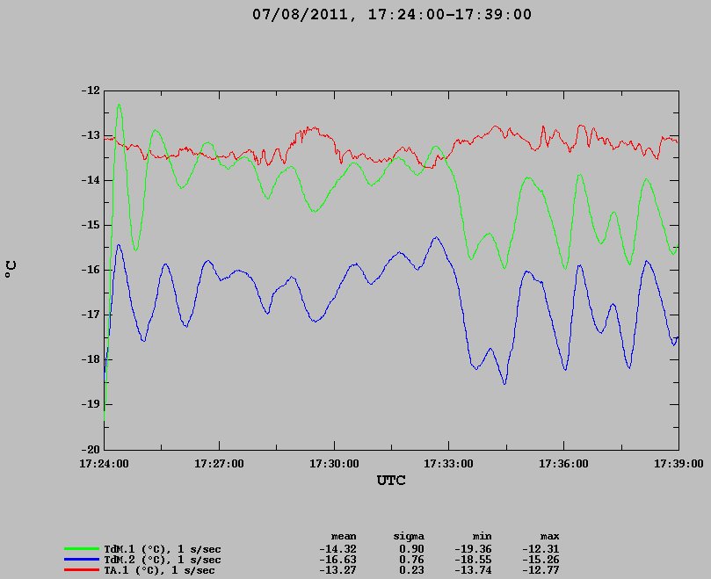Click the 17:33:00 x-axis tick label
This screenshot has width=711, height=579.
coord(448,464)
